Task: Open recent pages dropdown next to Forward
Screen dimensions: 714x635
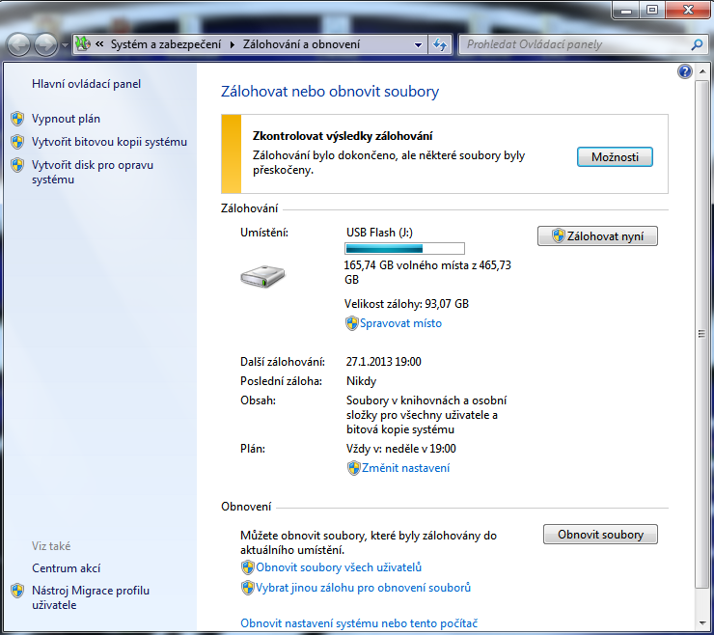Action: pyautogui.click(x=65, y=45)
